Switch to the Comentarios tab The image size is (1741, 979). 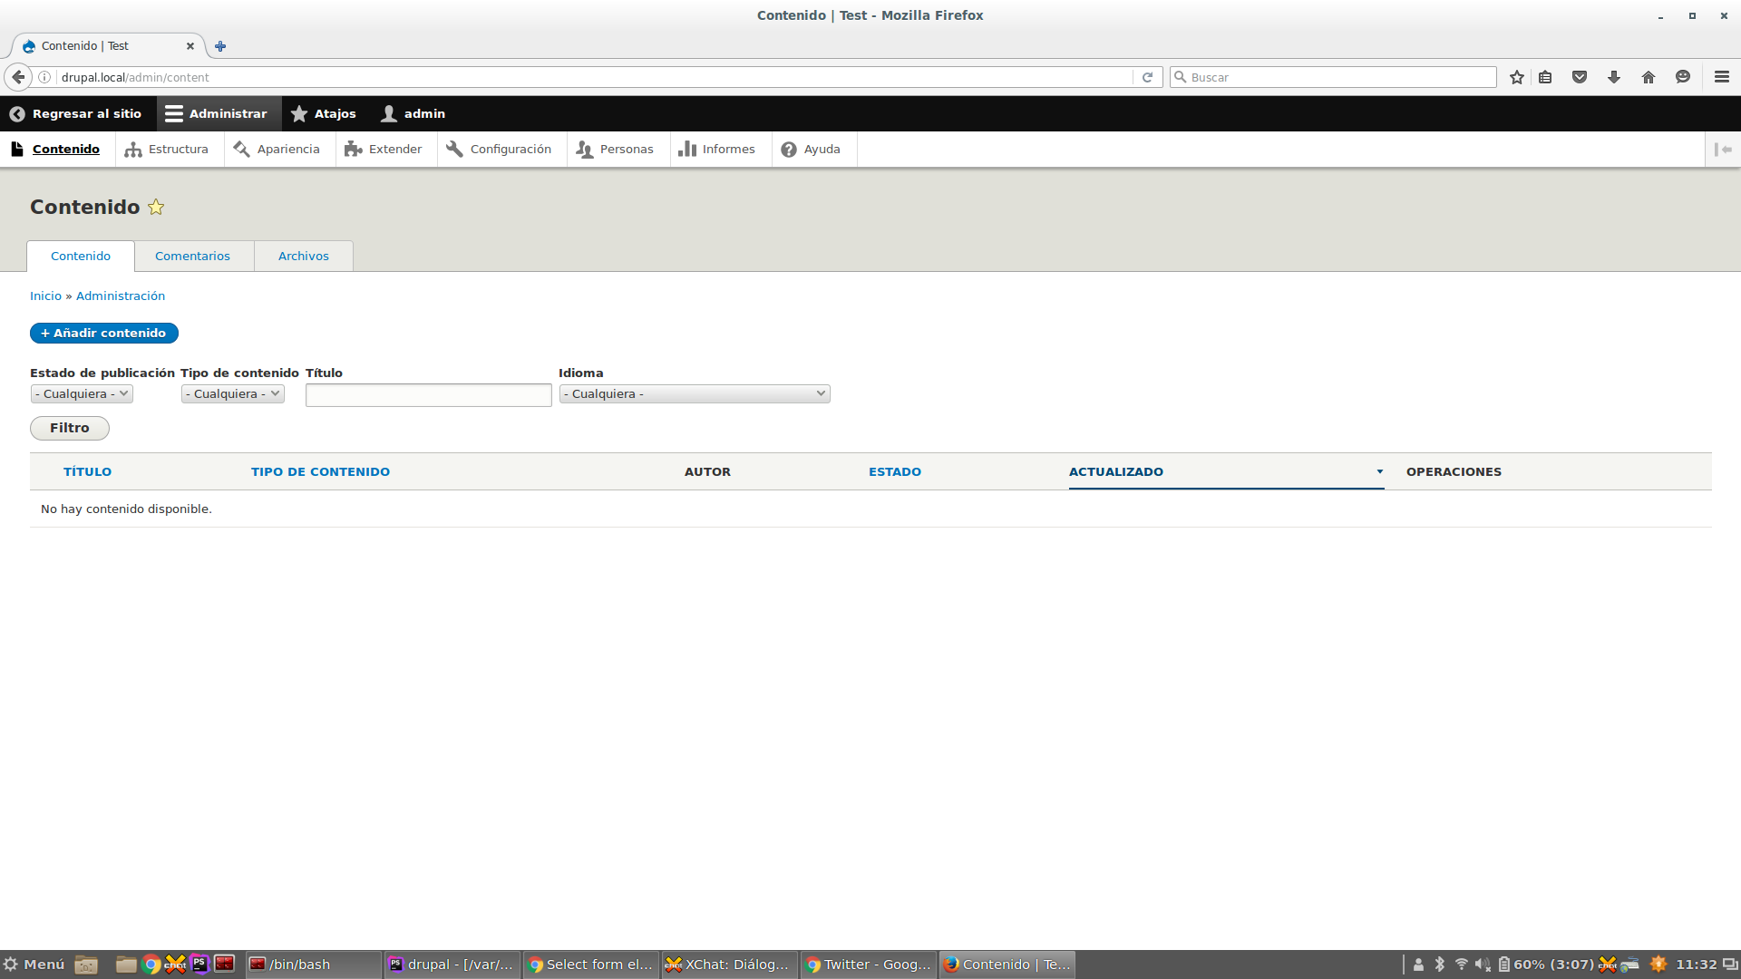[192, 257]
